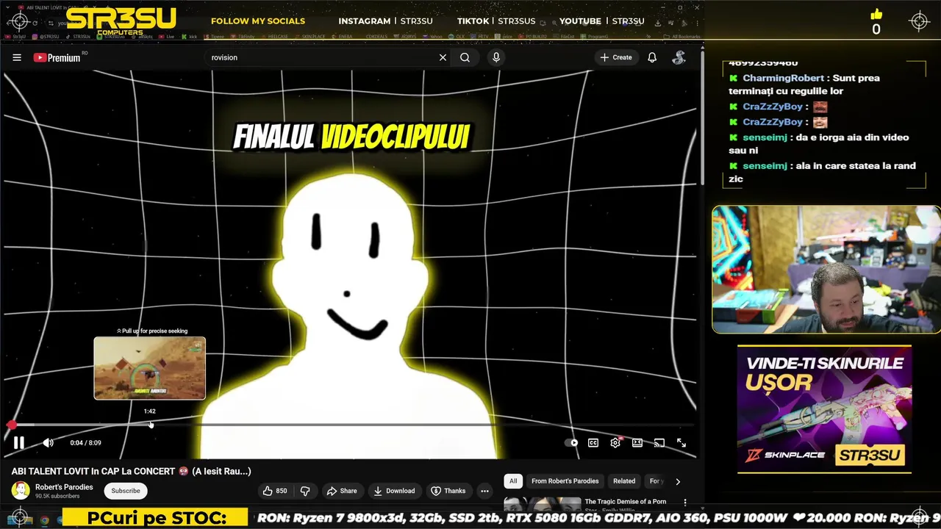This screenshot has height=529, width=941.
Task: Enter full screen mode
Action: click(681, 442)
